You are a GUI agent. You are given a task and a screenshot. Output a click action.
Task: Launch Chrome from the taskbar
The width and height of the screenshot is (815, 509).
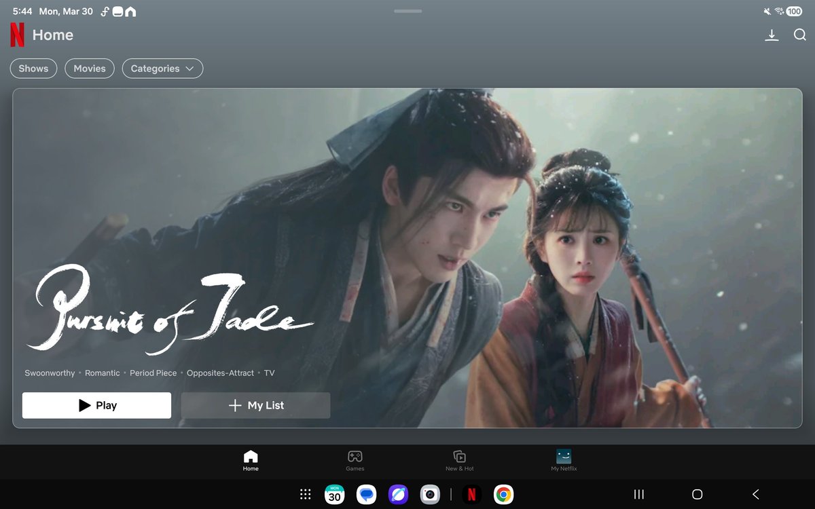pos(503,495)
